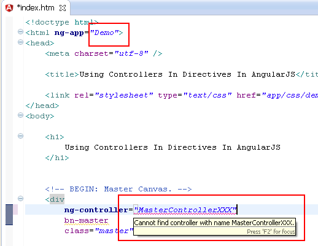Click the charset attribute in meta tag
This screenshot has width=318, height=246.
[x=91, y=53]
